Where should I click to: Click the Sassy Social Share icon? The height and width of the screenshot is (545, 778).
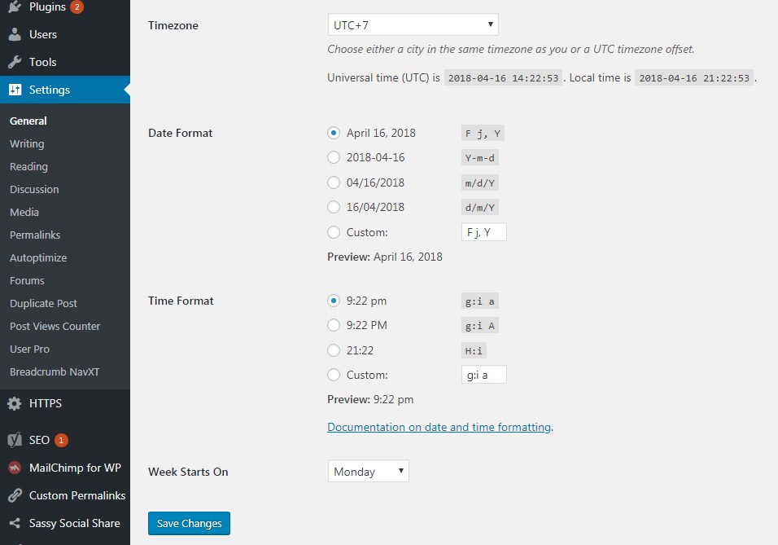15,523
